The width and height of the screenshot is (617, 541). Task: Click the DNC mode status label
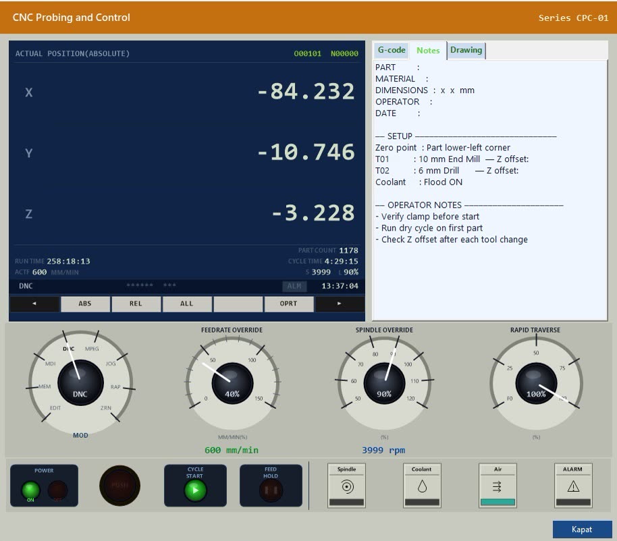(x=26, y=286)
